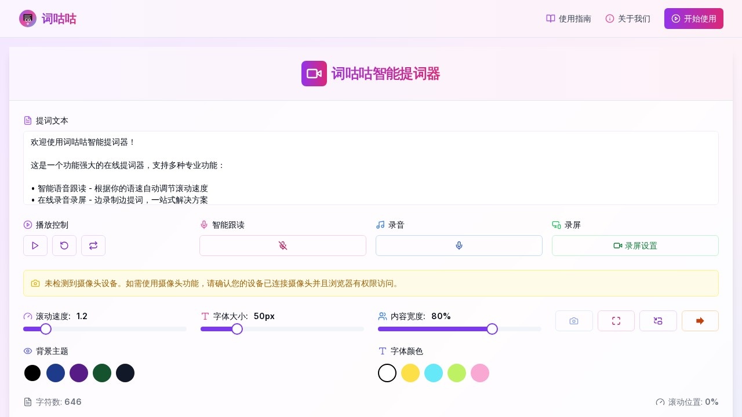
Task: Click the orange mirror flip arrow button
Action: (x=700, y=321)
